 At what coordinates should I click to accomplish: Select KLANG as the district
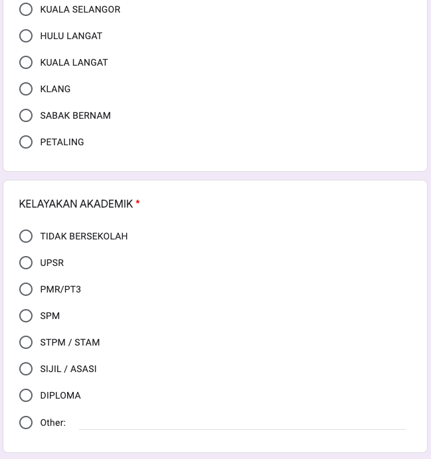pos(26,89)
